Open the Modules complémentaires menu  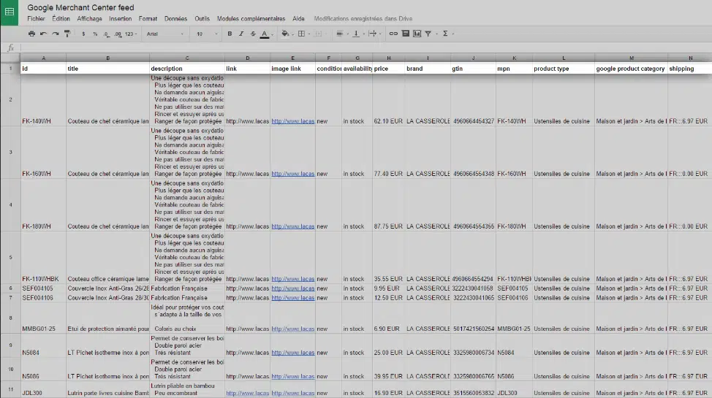251,18
